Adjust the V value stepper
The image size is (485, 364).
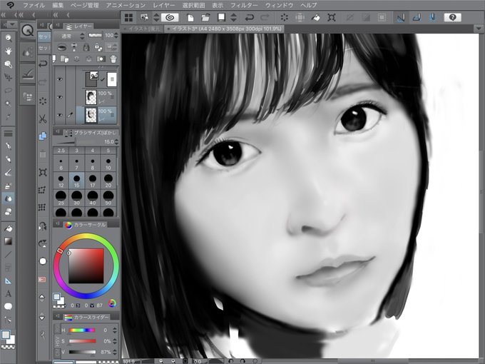[x=115, y=352]
